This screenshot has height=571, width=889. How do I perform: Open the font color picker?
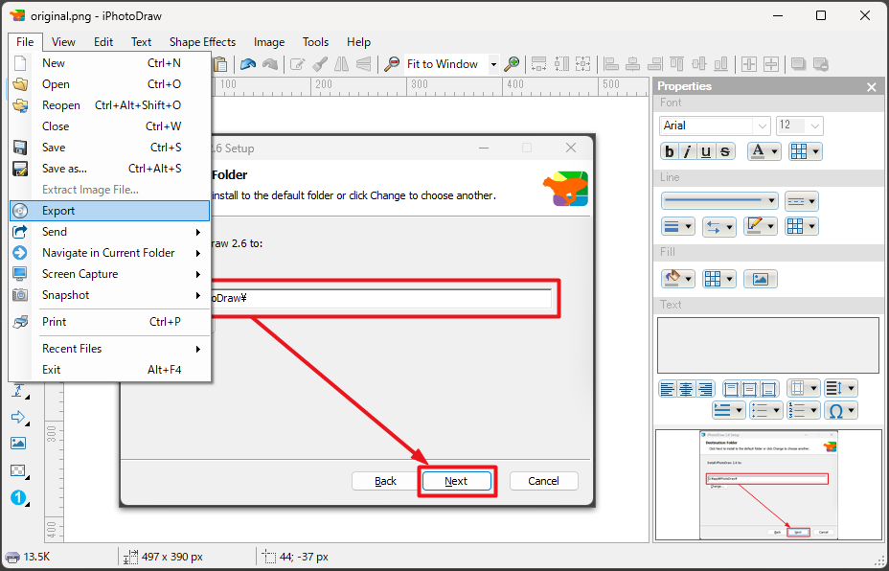[764, 151]
